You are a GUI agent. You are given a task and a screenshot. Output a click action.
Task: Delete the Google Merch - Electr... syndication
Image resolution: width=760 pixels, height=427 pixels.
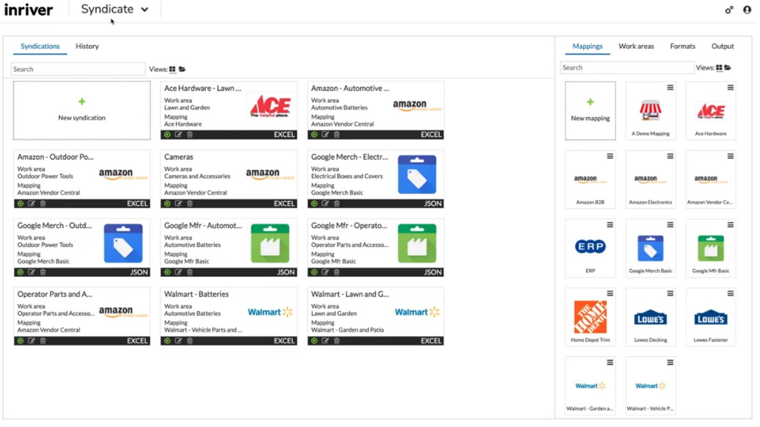(337, 203)
